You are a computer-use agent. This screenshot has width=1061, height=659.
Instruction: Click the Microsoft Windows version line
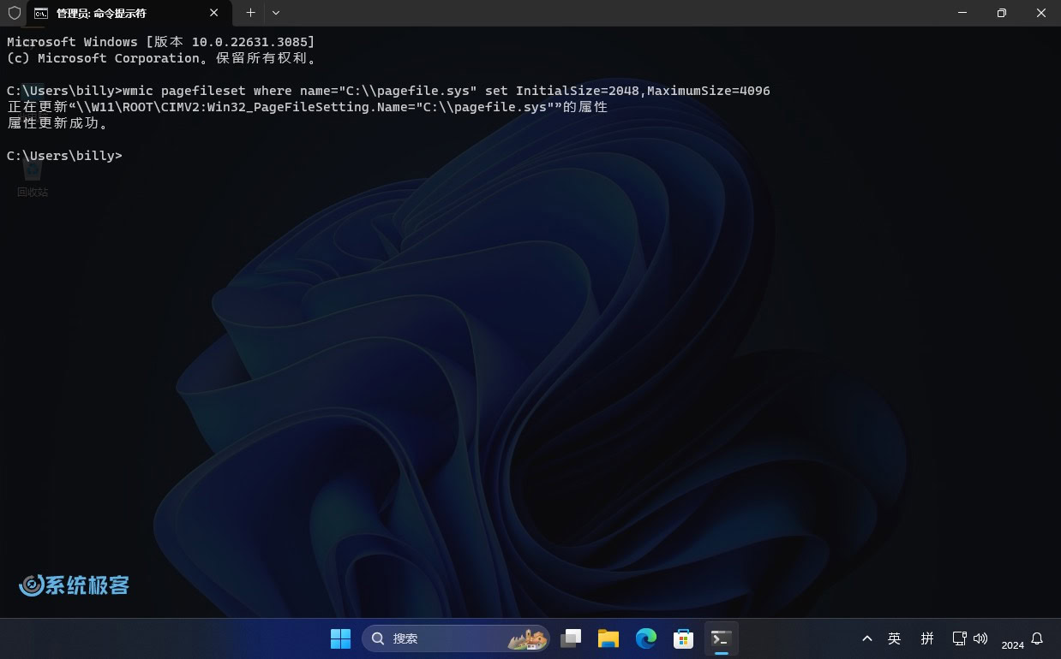[160, 42]
